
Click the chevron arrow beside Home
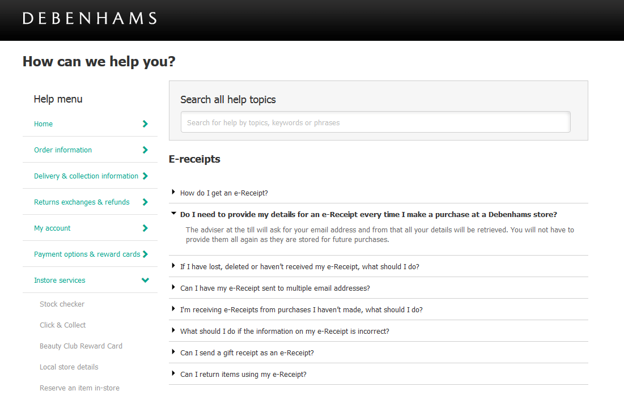[145, 124]
